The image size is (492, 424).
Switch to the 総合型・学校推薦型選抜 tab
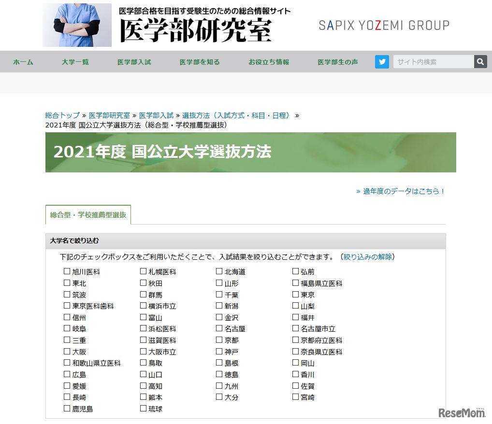point(87,215)
